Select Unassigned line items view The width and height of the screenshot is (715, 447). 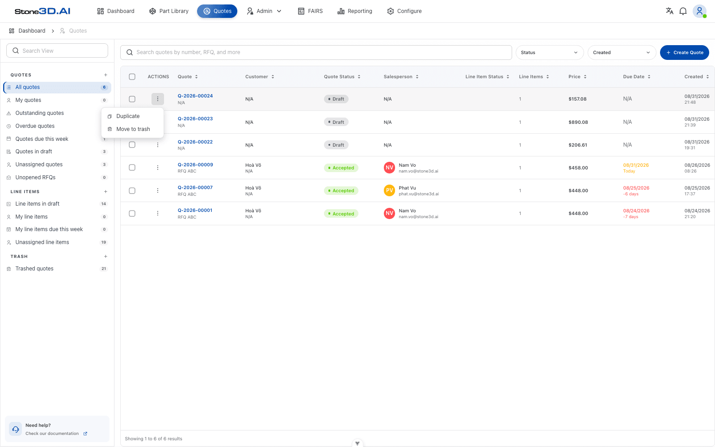click(57, 242)
